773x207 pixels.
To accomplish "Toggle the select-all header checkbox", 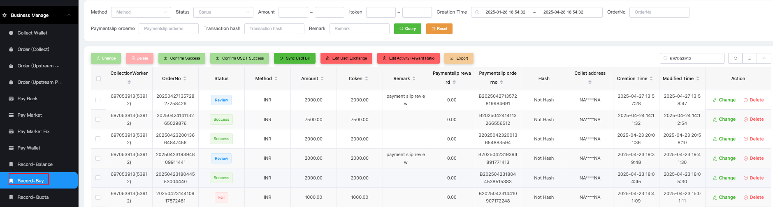I will tap(98, 78).
